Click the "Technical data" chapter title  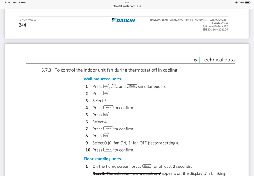click(218, 60)
